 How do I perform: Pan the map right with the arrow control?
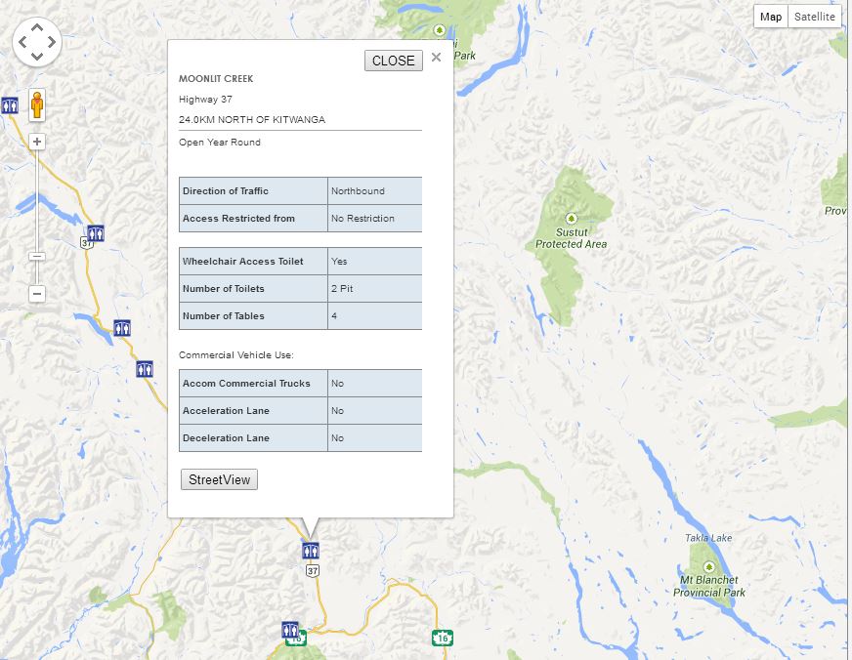coord(52,42)
